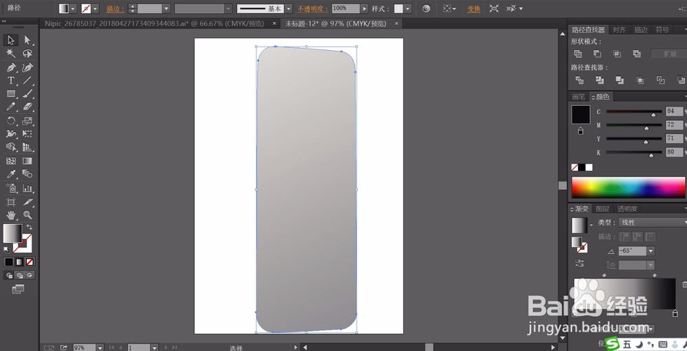
Task: Open gradient angle -65° dropdown
Action: coord(651,251)
